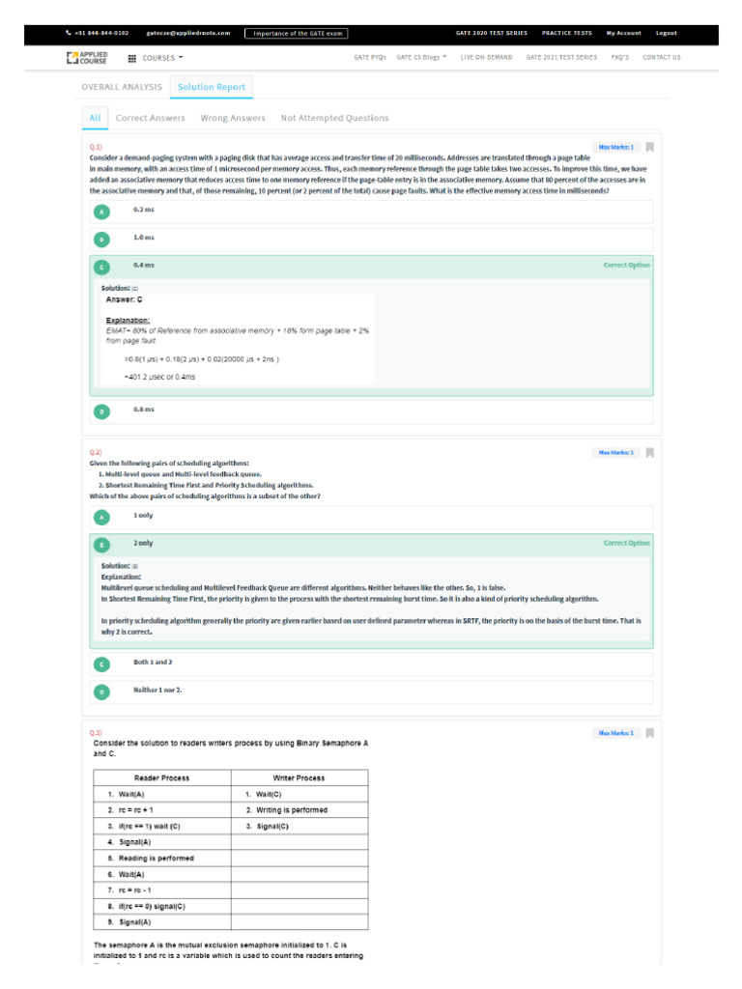Click Max Marks badge on Q.1

(615, 147)
